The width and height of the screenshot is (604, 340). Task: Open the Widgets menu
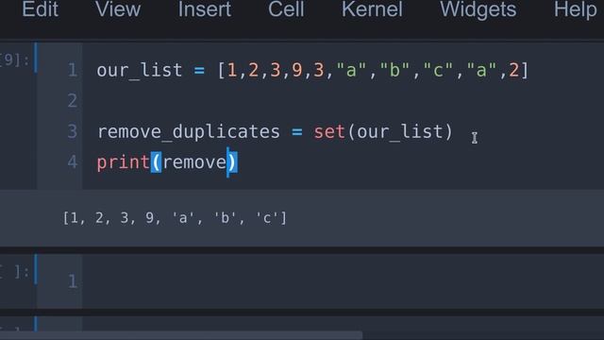pos(478,9)
